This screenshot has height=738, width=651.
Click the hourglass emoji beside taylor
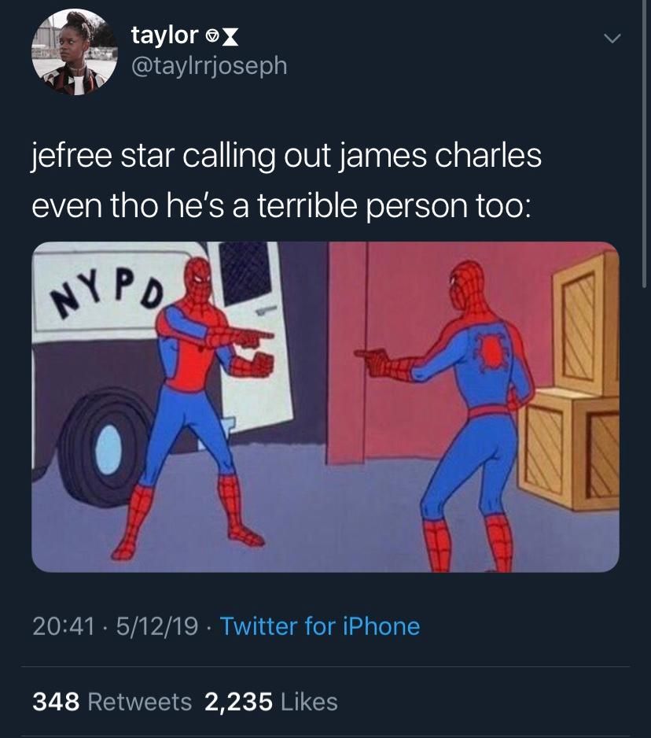230,37
